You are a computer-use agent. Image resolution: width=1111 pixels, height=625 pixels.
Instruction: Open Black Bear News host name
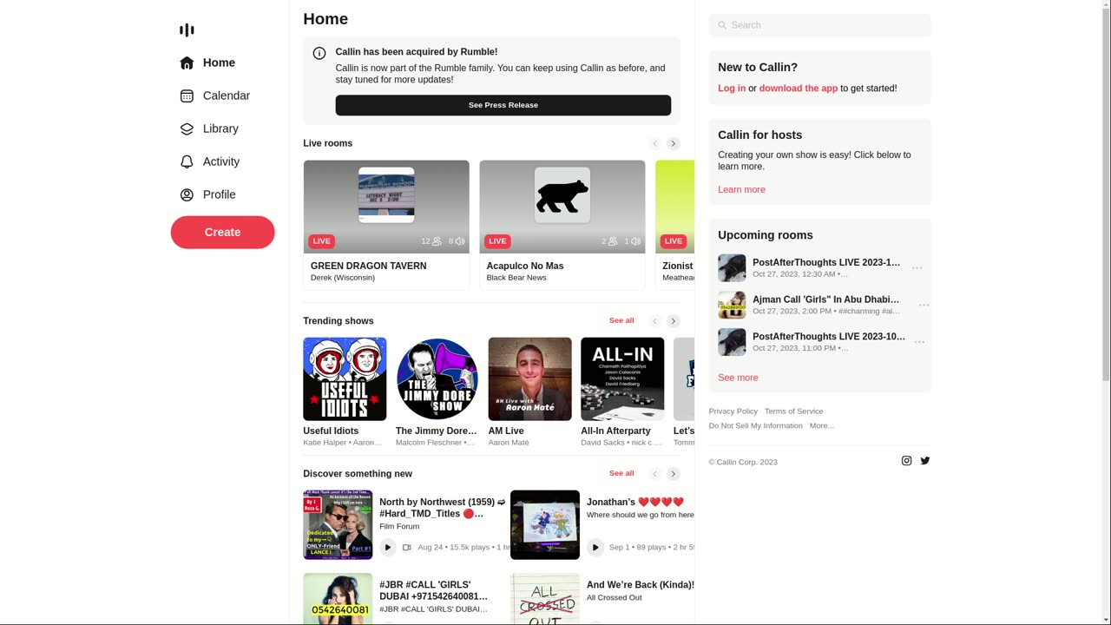tap(516, 278)
